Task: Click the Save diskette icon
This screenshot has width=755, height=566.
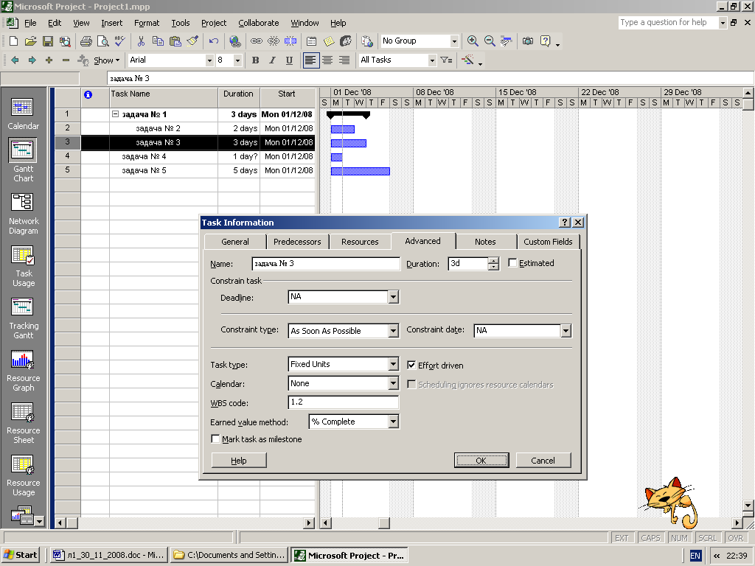Action: click(48, 41)
